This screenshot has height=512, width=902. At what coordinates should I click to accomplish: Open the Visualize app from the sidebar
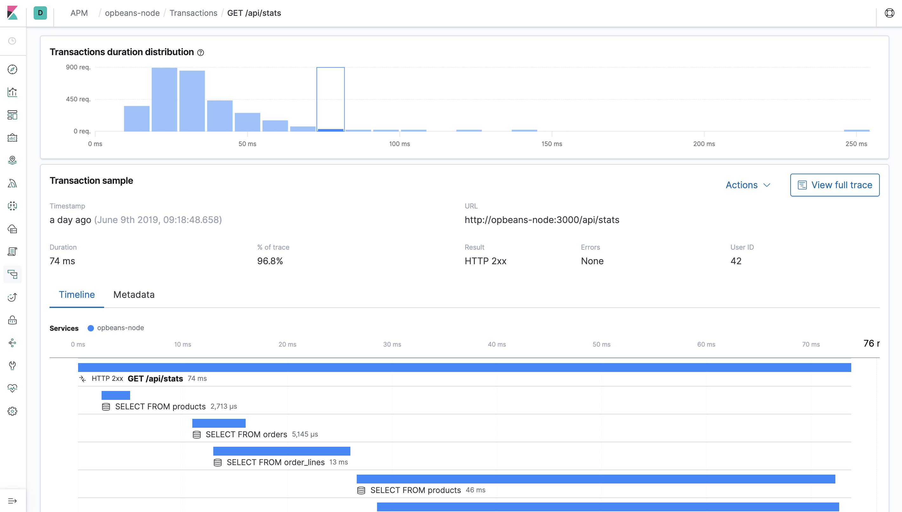pos(12,92)
